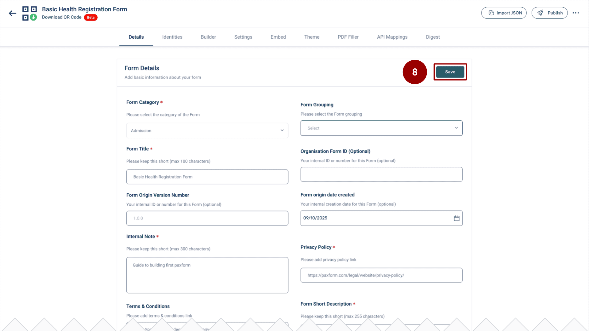This screenshot has height=331, width=589.
Task: Click the Internal Note text area
Action: pyautogui.click(x=207, y=275)
